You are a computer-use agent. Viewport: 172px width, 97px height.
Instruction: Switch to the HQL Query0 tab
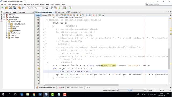coord(74,12)
